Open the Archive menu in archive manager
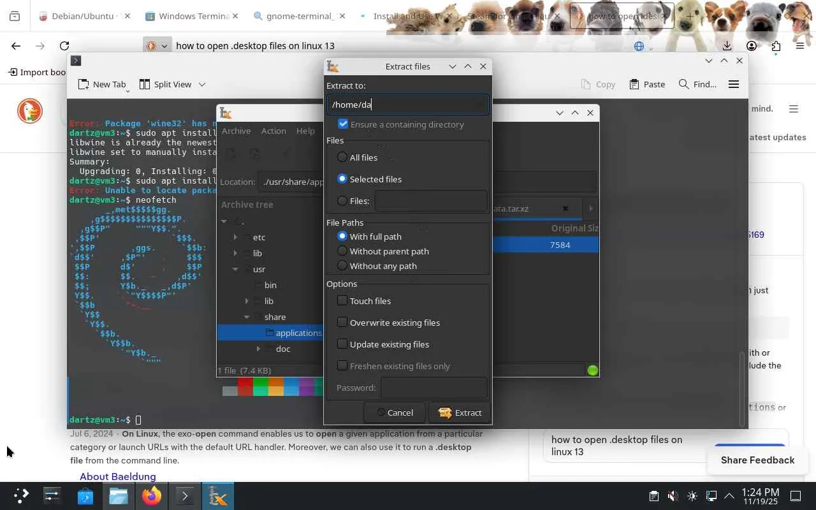Viewport: 816px width, 510px height. tap(236, 131)
